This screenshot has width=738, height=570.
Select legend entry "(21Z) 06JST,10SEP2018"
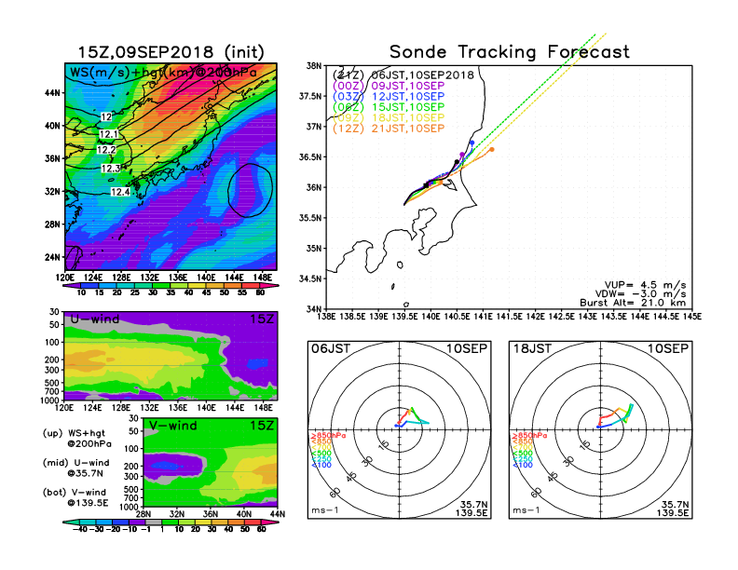coord(403,75)
